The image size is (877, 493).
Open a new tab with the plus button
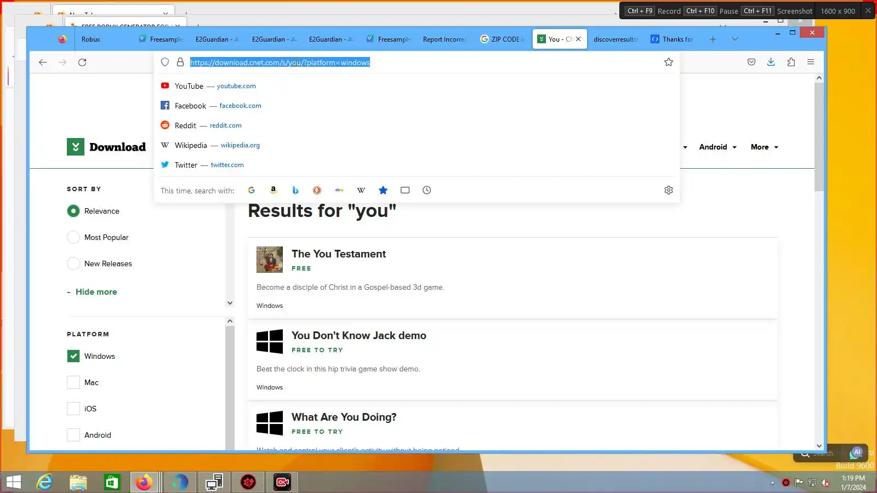pyautogui.click(x=713, y=39)
